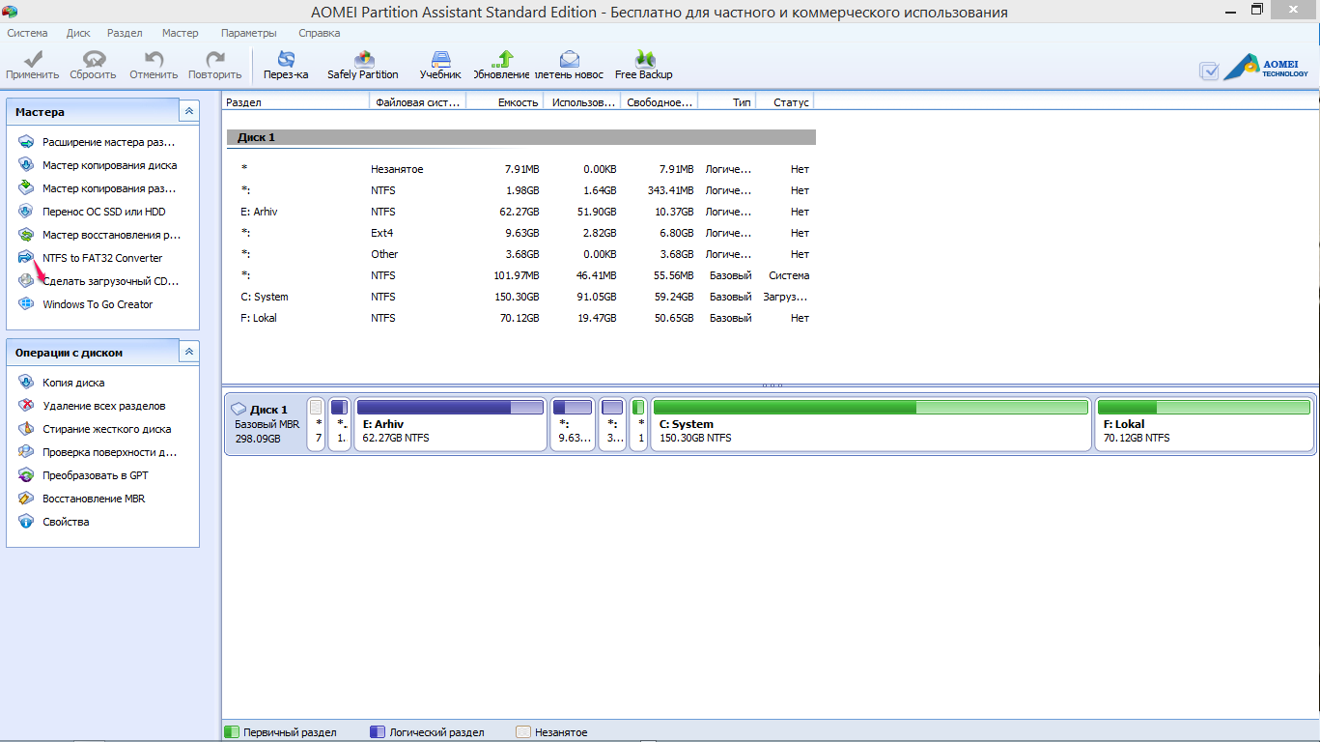The image size is (1320, 742).
Task: Click the Повторить redo icon
Action: [x=215, y=60]
